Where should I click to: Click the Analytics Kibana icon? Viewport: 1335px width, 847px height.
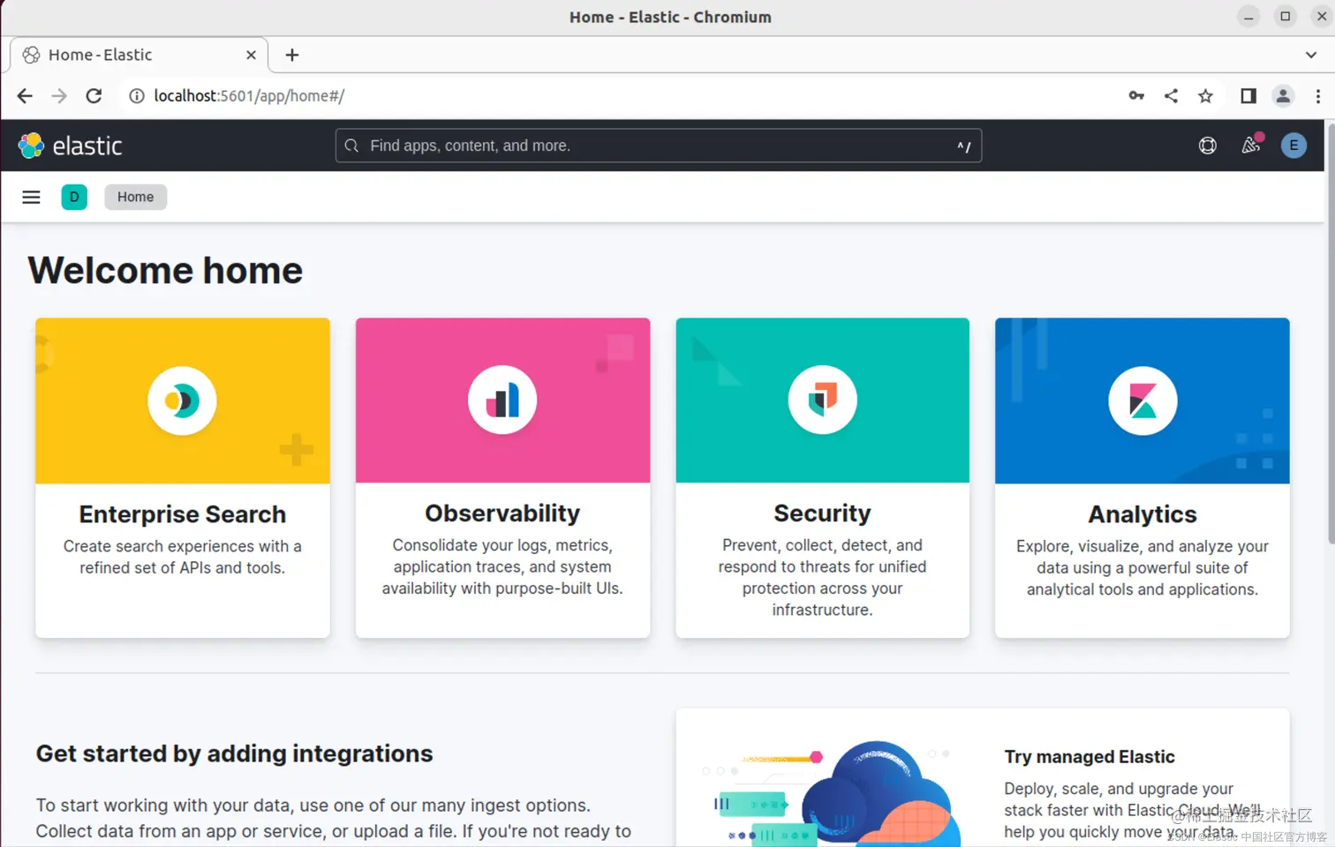(x=1143, y=401)
